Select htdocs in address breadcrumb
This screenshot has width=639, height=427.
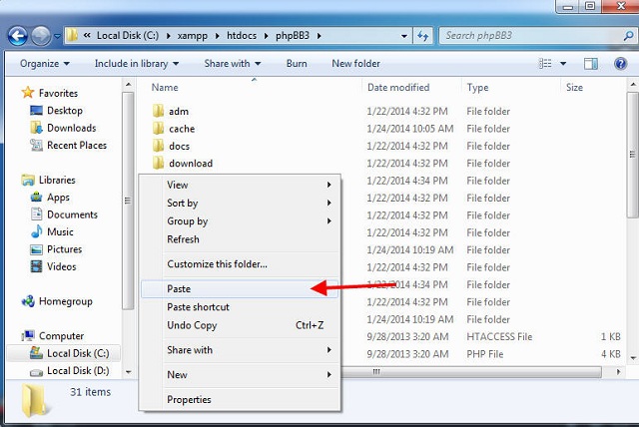[242, 36]
